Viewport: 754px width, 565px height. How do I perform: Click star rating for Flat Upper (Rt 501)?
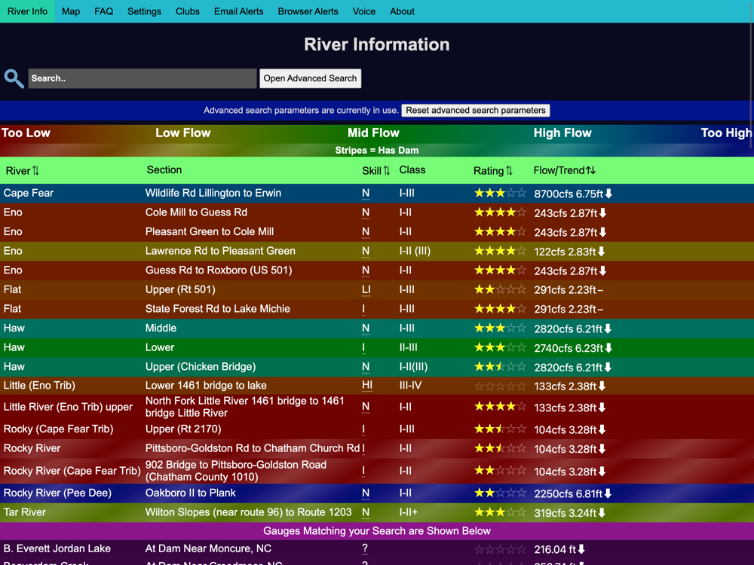point(500,289)
